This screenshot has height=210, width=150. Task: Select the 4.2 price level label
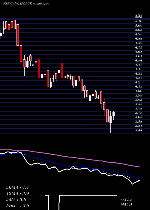click(137, 82)
